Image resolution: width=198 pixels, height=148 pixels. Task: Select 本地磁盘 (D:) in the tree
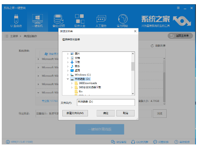[80, 79]
